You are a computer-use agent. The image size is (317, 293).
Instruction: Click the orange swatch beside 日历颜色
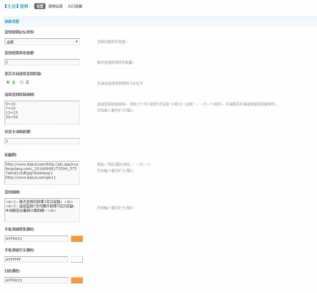pos(77,280)
